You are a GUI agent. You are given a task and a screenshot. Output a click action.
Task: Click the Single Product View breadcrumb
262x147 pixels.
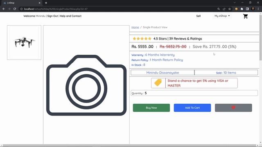click(x=155, y=27)
